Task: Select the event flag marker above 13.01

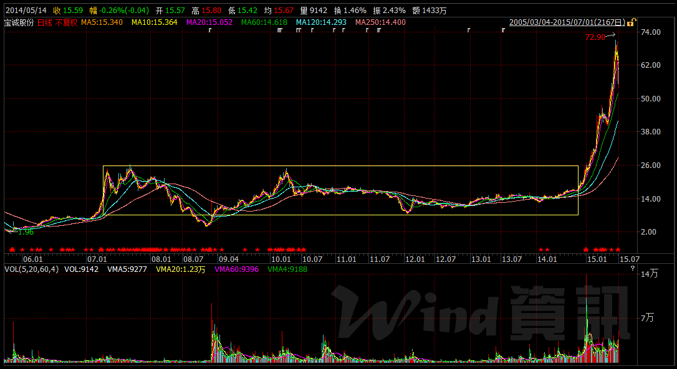Action: point(469,30)
